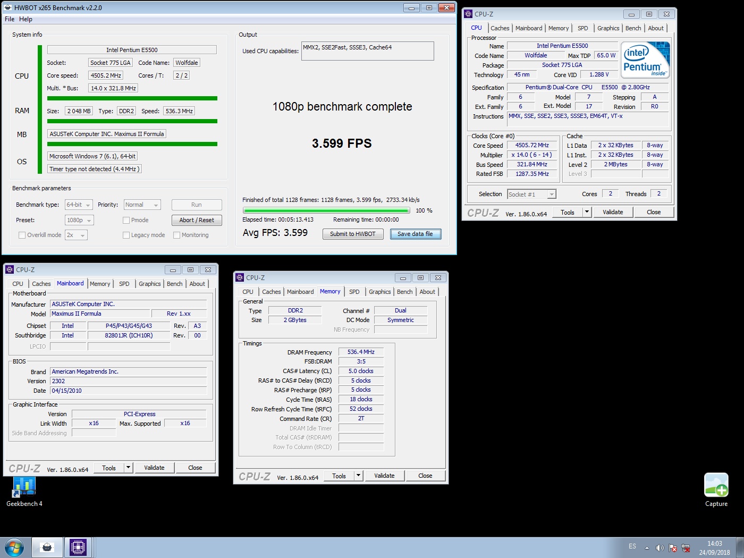Open the Help menu in HWBOT

coord(26,19)
